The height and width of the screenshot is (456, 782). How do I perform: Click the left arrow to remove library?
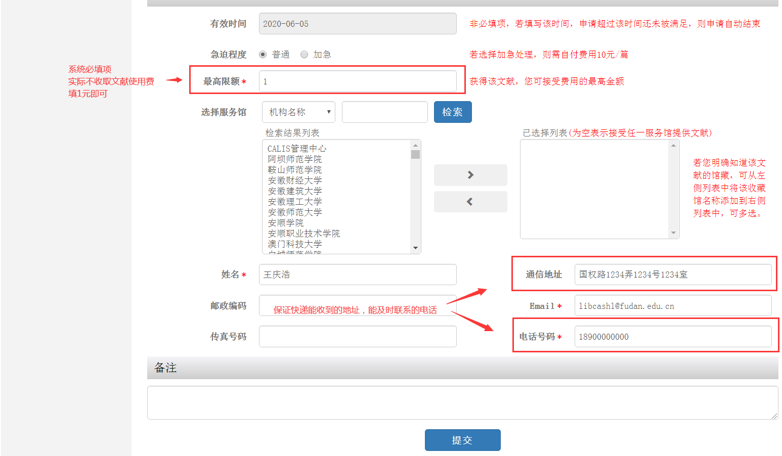470,202
